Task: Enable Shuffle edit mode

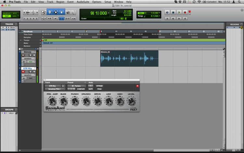Action: 7,13
